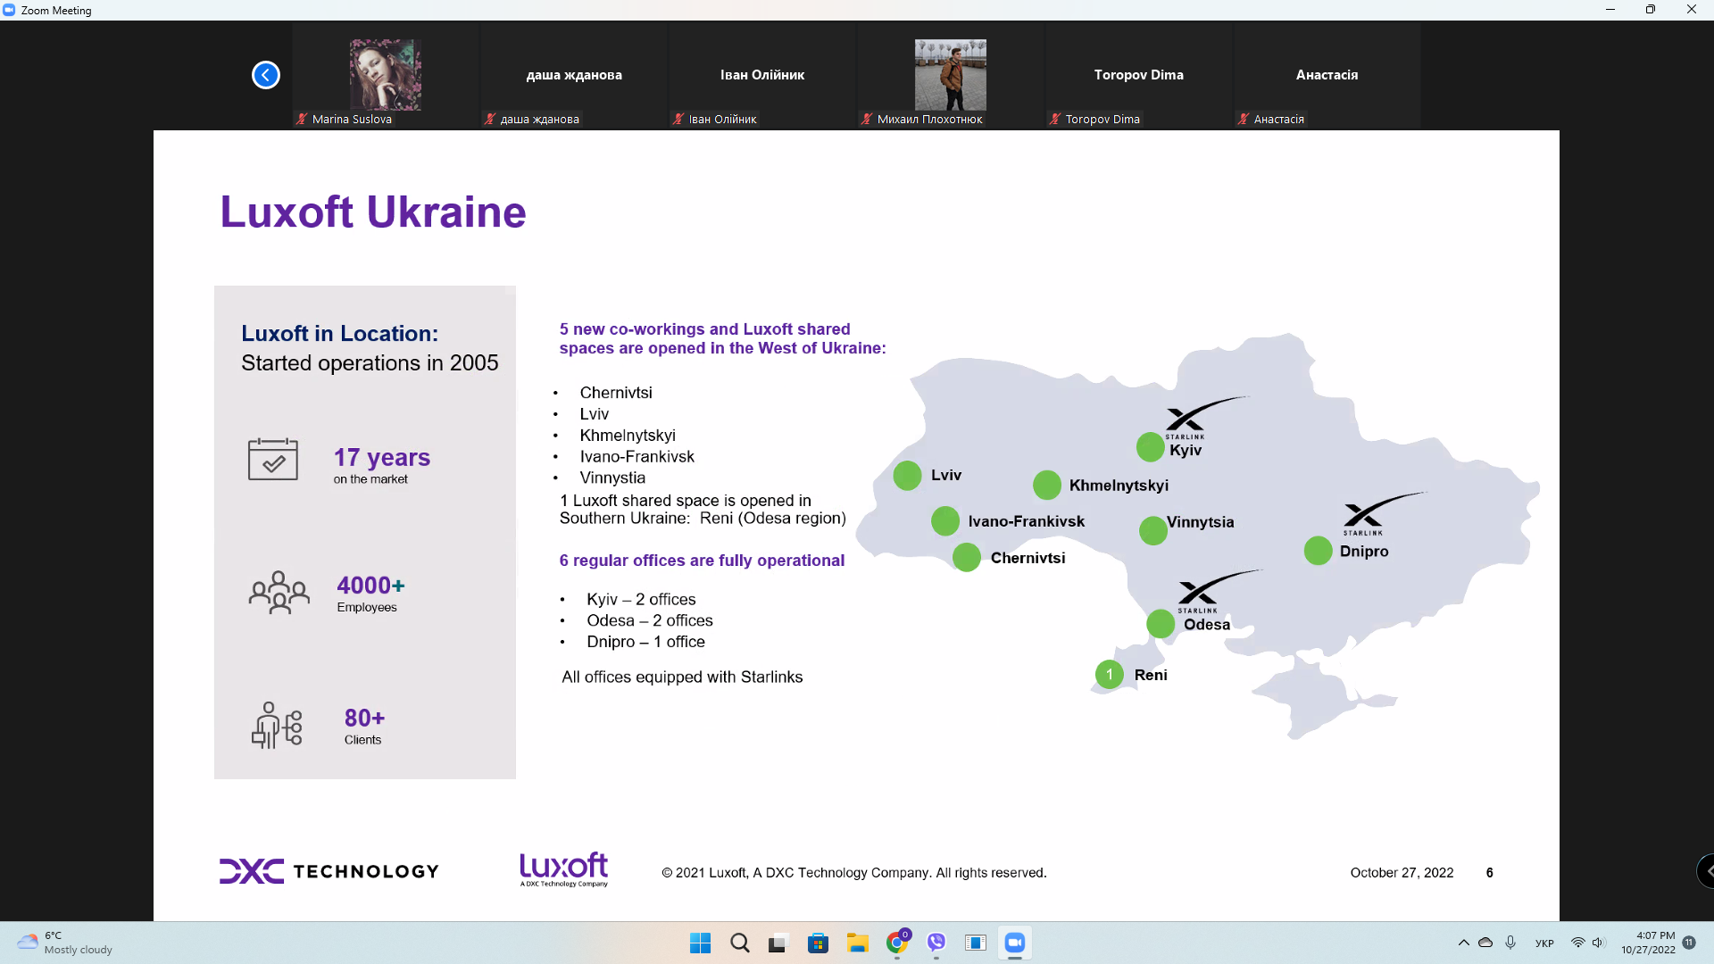Viewport: 1714px width, 964px height.
Task: Click the microphone tray icon
Action: click(x=1510, y=943)
